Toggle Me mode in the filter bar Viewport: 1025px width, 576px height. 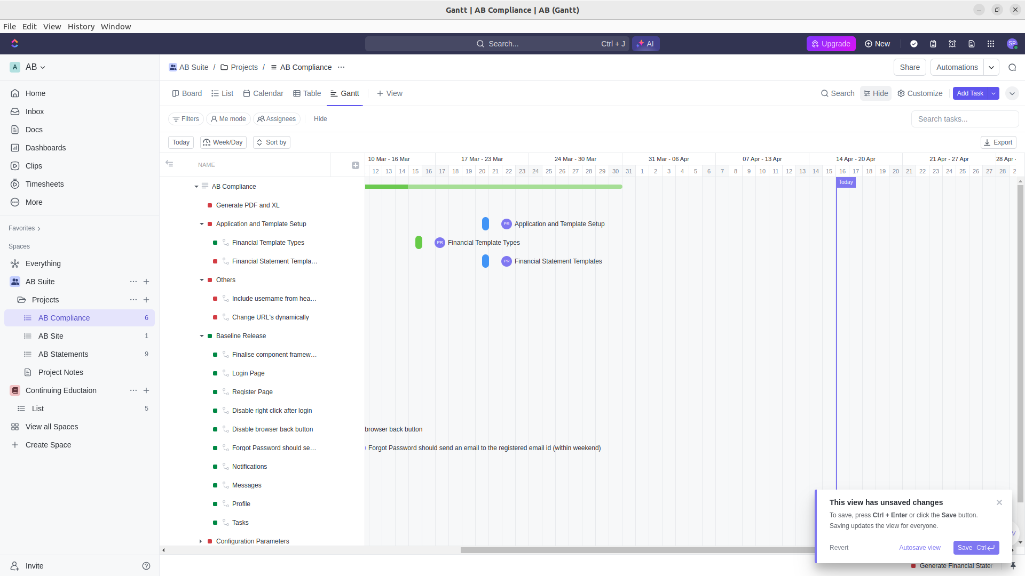tap(228, 119)
